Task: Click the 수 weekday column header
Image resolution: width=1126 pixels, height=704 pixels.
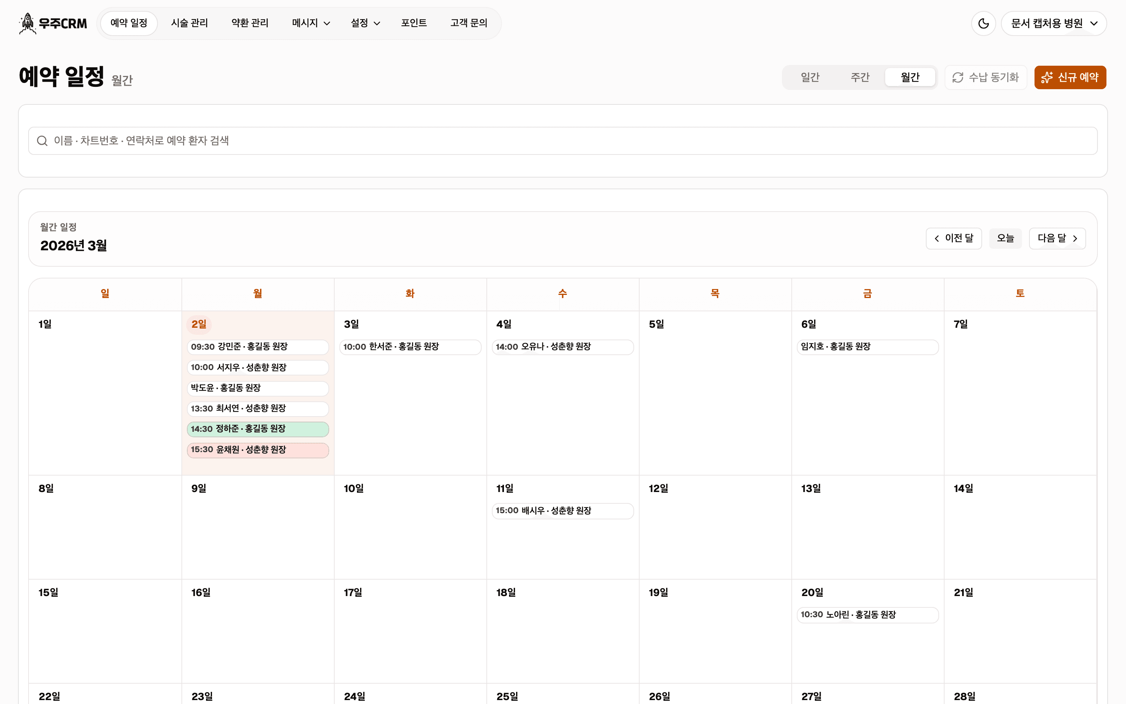Action: click(x=563, y=293)
